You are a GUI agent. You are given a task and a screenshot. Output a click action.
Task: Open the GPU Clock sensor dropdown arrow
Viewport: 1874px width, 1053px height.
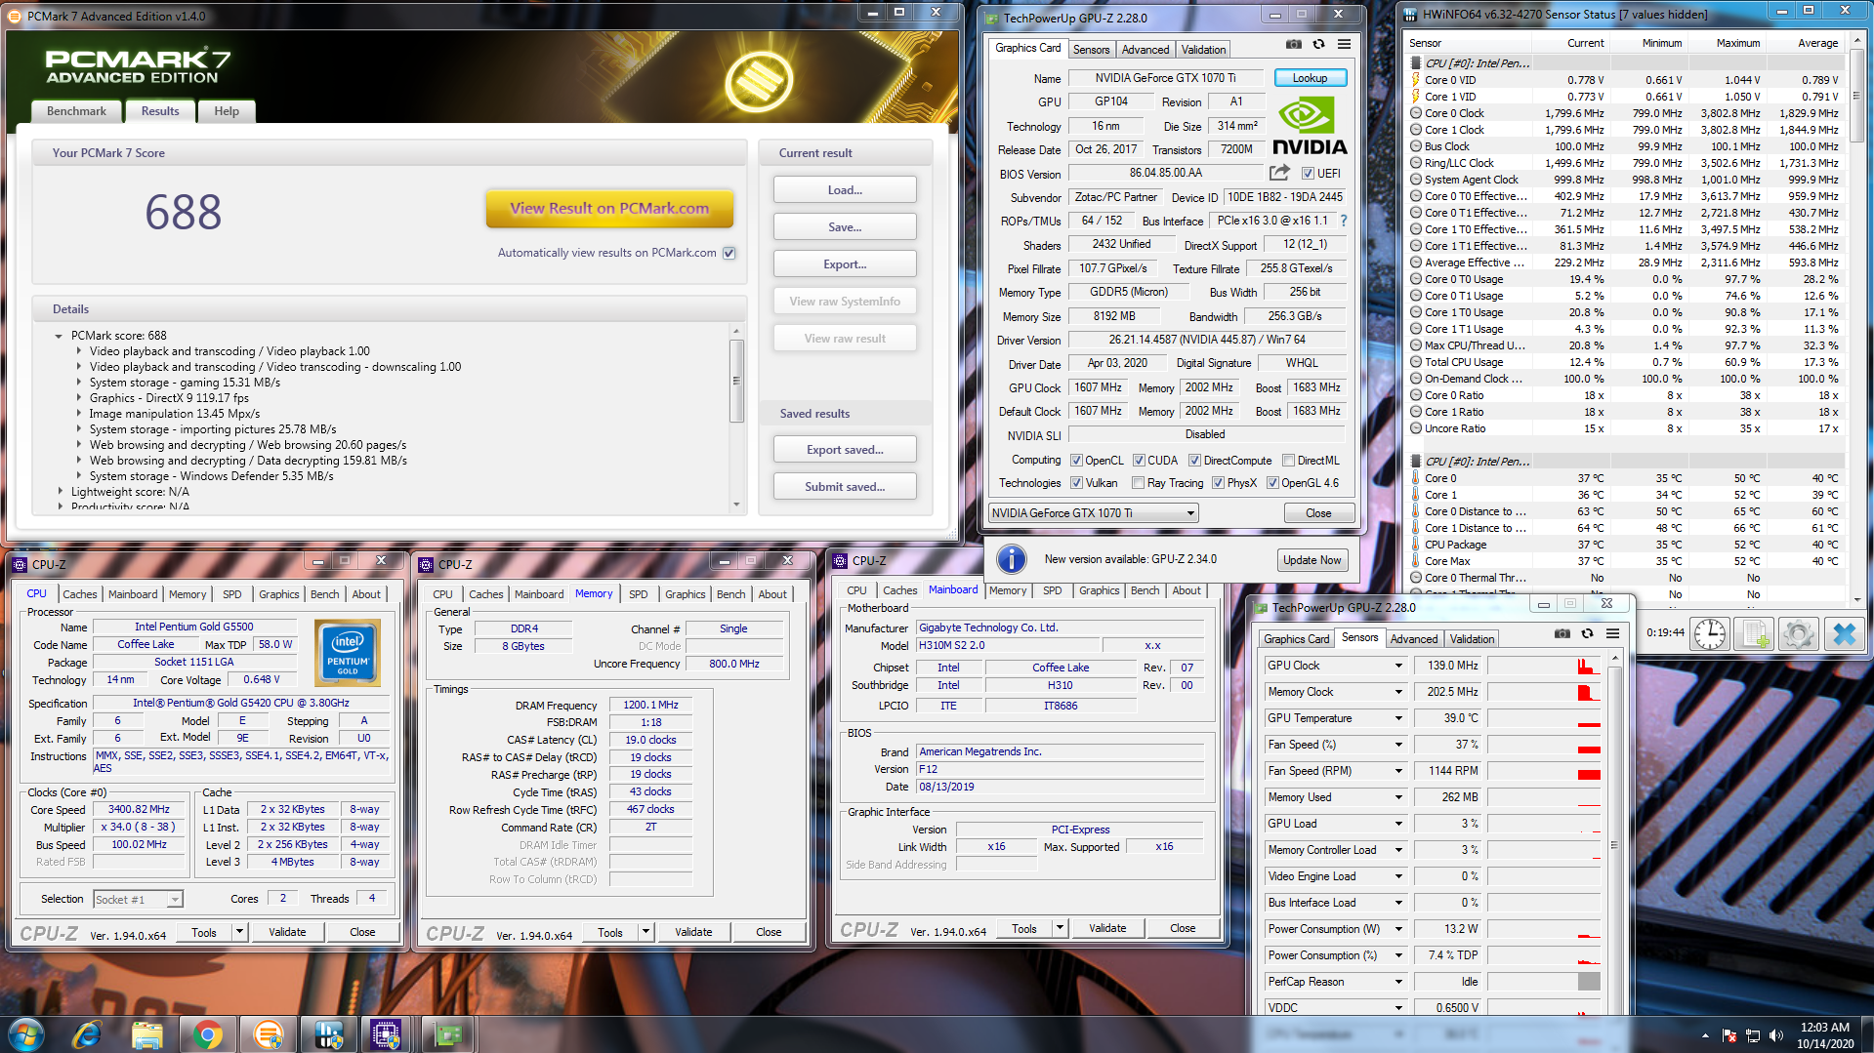[x=1398, y=666]
